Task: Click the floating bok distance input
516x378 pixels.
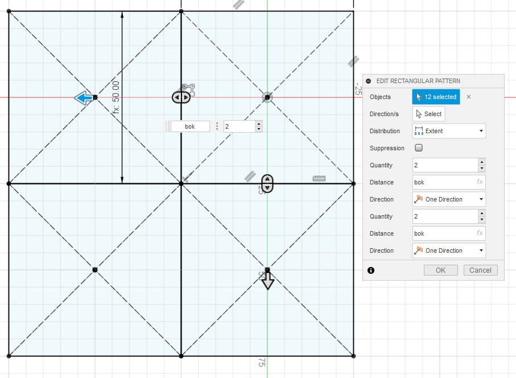Action: pyautogui.click(x=189, y=126)
